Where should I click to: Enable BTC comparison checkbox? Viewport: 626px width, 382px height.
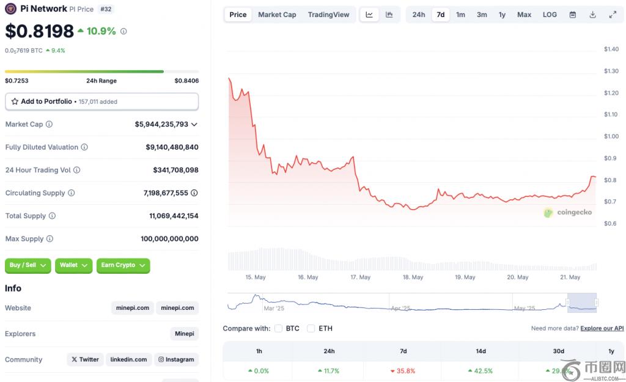coord(279,328)
